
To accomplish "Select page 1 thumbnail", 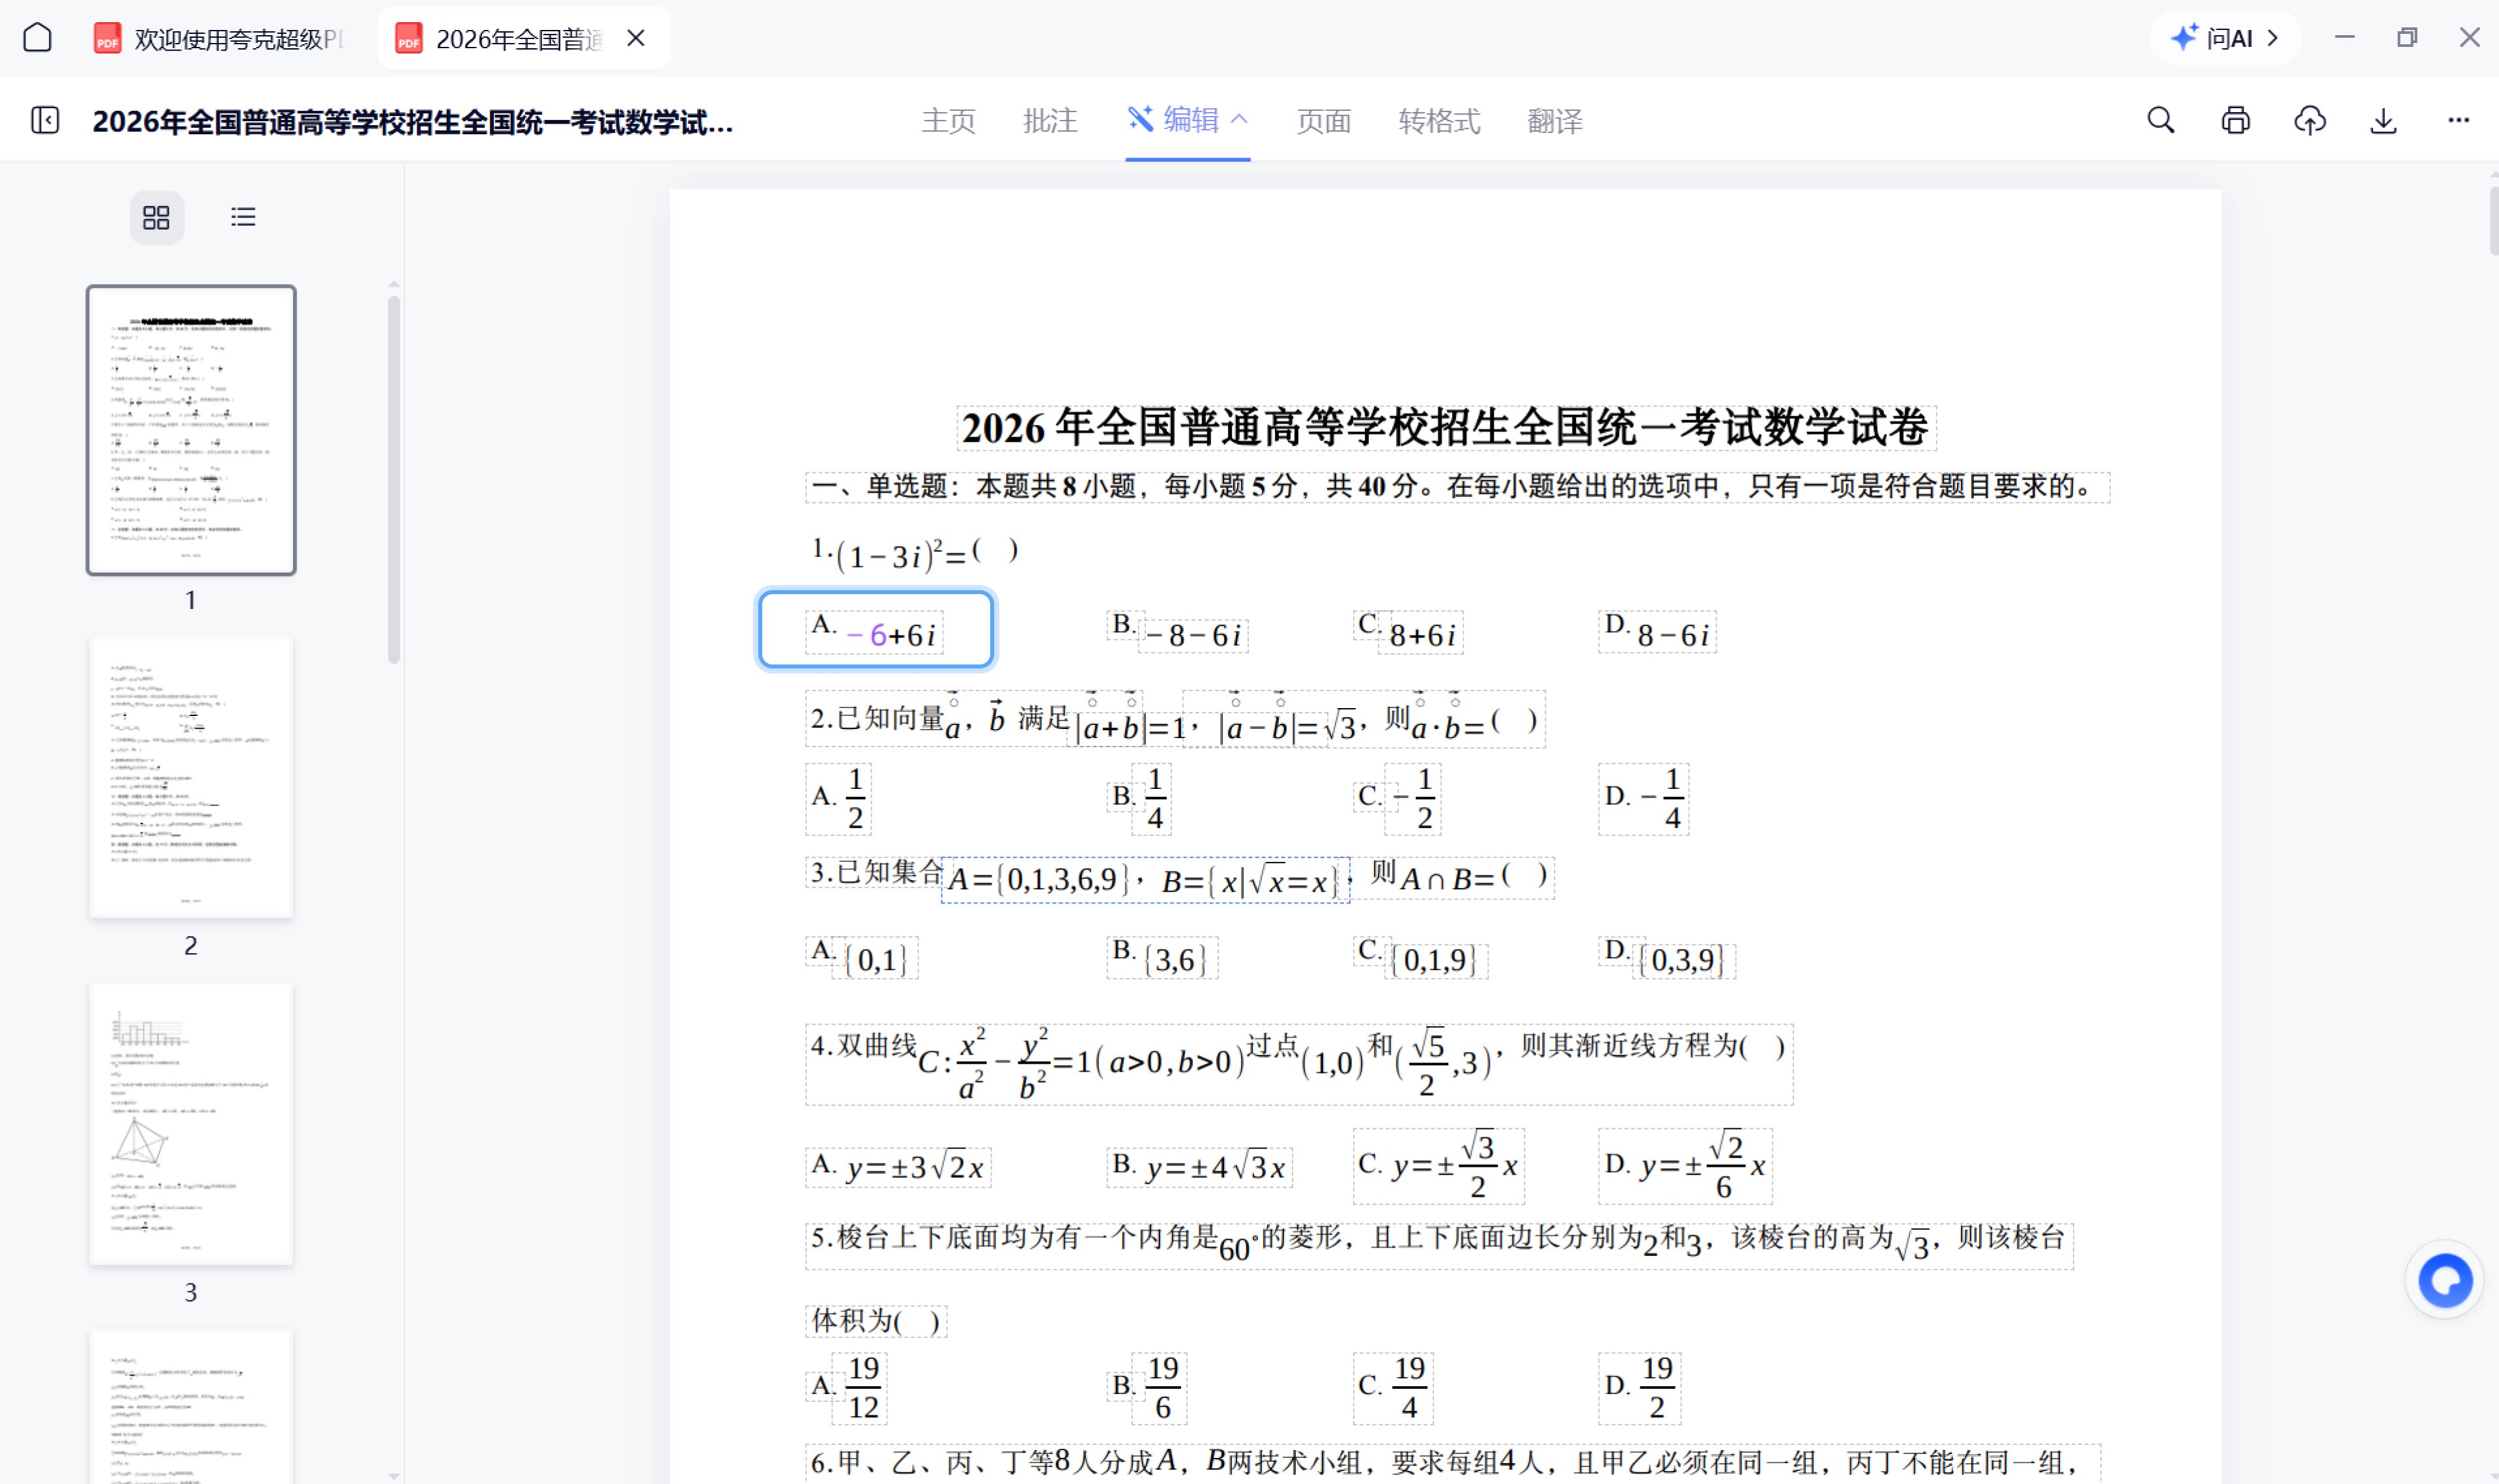I will click(191, 430).
